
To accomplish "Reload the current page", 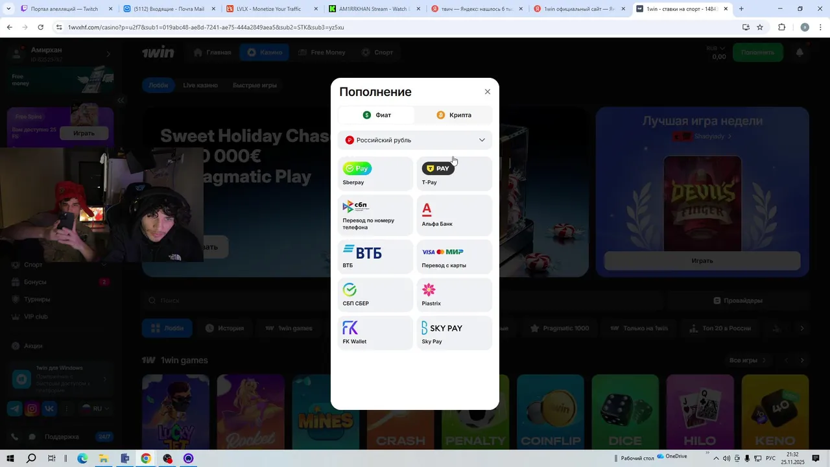I will (40, 27).
